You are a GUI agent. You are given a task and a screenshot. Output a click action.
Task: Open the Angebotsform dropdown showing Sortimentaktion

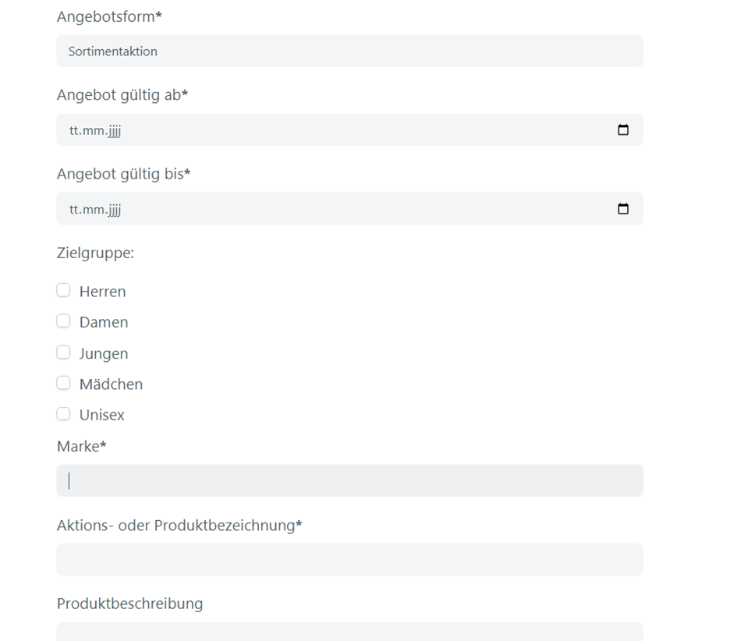pos(349,51)
